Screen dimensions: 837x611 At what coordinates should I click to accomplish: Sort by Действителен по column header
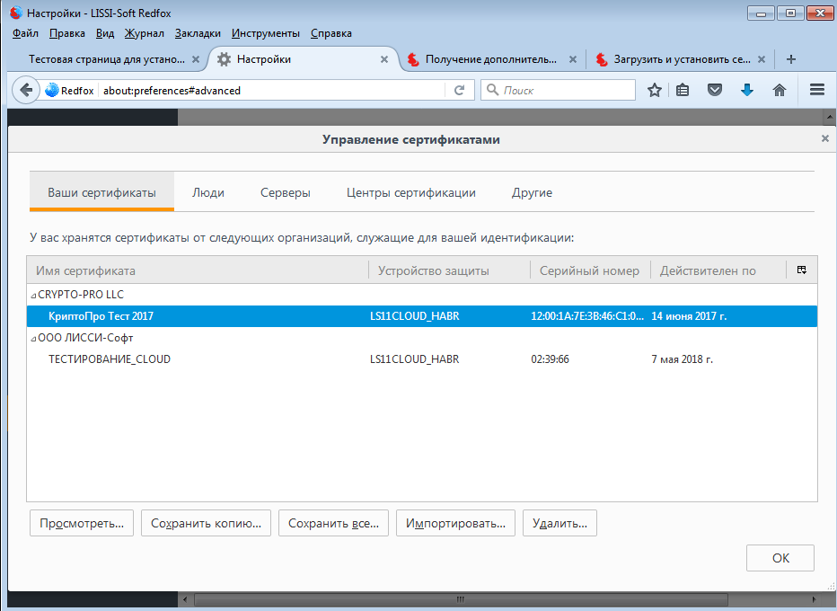coord(718,270)
